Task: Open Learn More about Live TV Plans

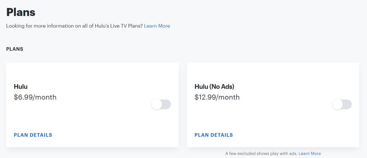Action: (157, 26)
